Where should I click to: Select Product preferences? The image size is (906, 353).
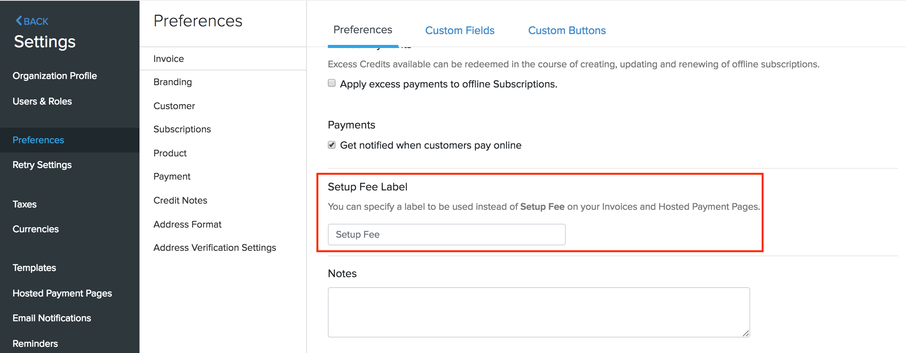170,153
